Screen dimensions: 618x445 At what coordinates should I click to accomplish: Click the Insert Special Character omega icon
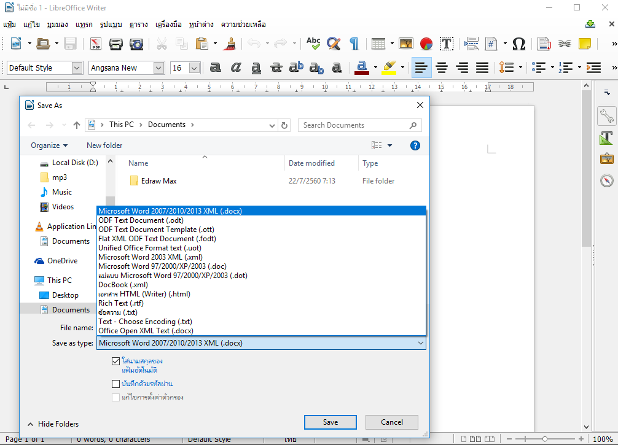pyautogui.click(x=518, y=44)
